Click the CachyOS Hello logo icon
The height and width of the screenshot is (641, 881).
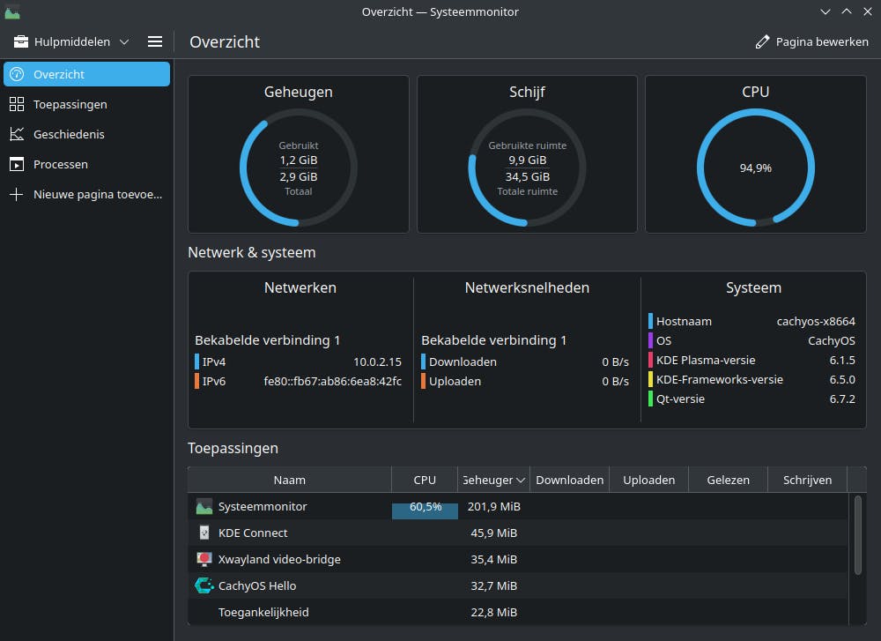coord(204,585)
